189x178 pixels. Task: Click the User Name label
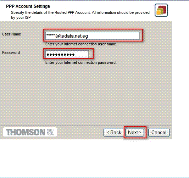12,34
